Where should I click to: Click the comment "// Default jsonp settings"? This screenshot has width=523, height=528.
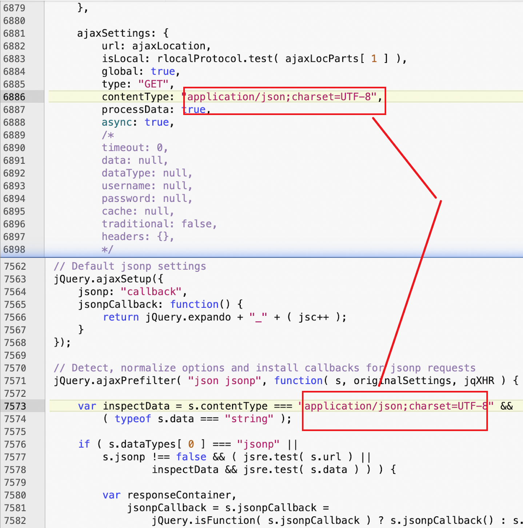pyautogui.click(x=130, y=266)
